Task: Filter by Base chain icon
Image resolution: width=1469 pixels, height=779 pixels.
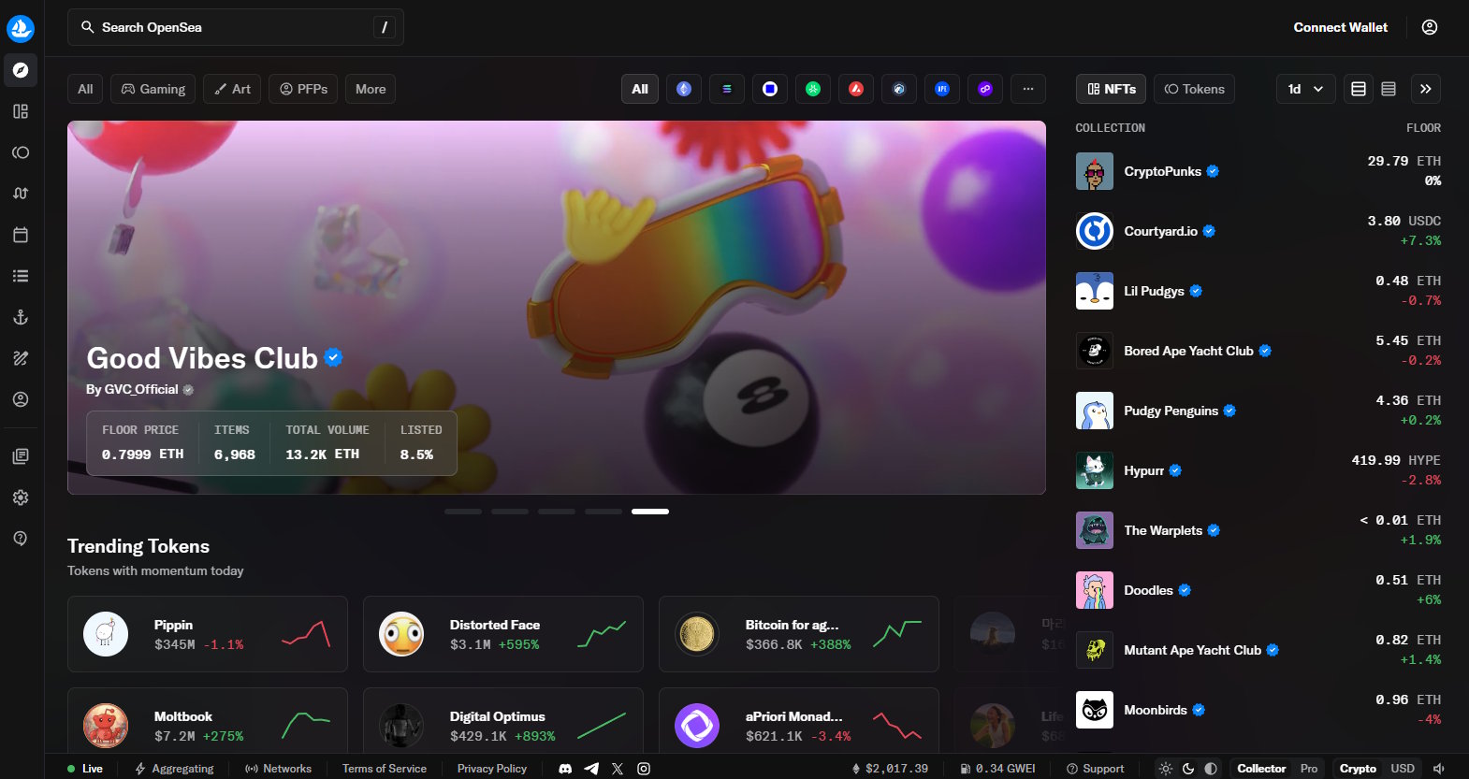Action: 770,89
